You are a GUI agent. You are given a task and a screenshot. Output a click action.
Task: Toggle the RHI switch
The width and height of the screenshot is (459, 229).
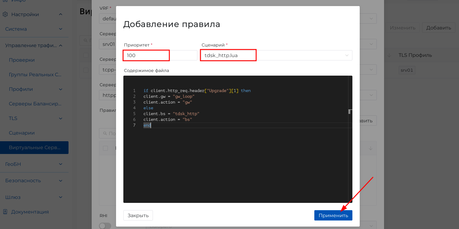click(105, 226)
